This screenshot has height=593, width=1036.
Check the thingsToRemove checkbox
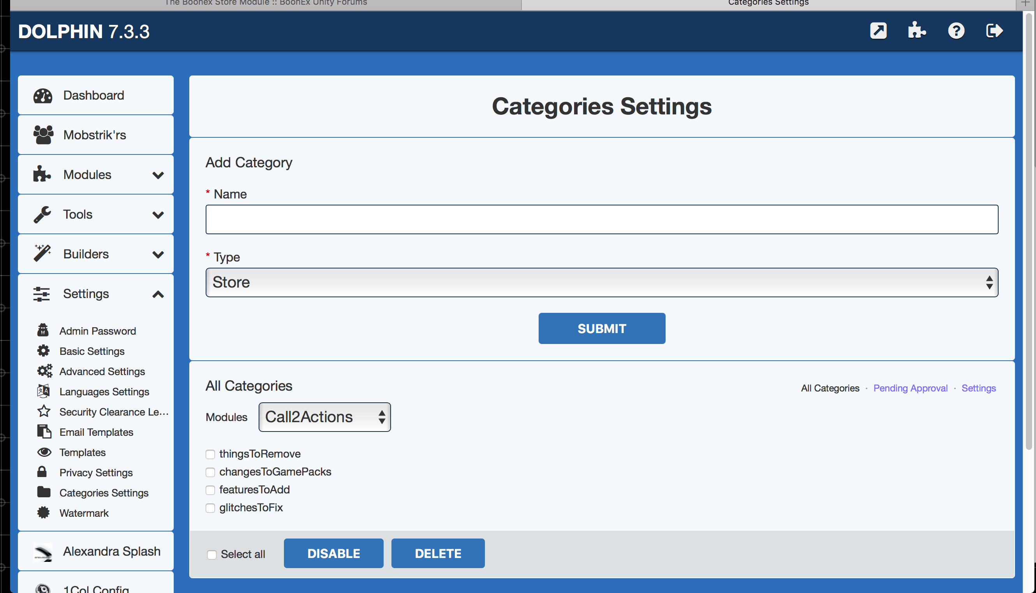(x=210, y=454)
